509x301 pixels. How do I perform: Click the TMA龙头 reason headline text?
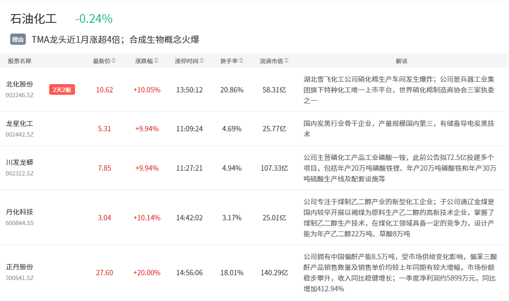point(115,39)
